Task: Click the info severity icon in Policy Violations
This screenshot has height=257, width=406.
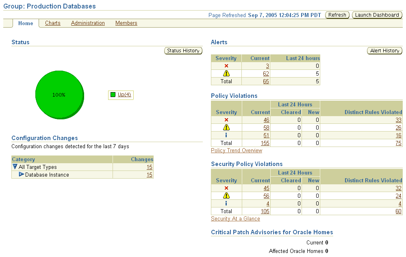Action: coord(226,135)
